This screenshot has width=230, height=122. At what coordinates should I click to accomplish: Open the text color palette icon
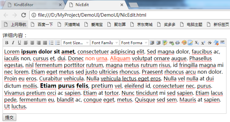point(184,43)
